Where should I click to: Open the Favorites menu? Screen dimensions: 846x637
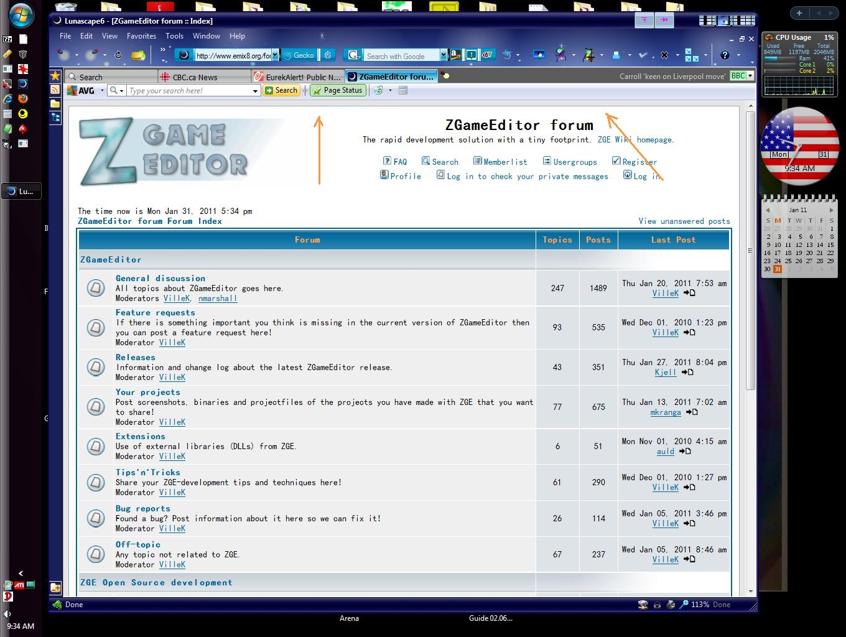tap(141, 36)
